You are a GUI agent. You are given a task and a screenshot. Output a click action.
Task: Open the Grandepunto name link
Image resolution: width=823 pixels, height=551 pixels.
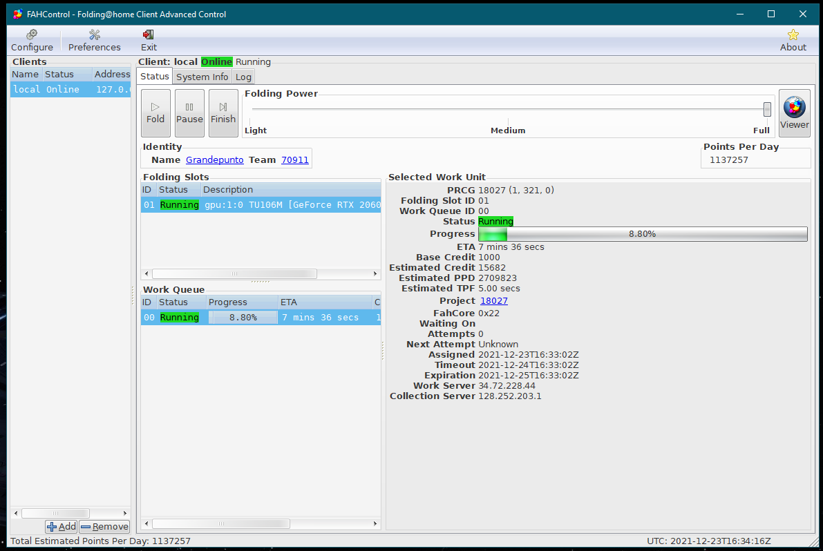[215, 160]
